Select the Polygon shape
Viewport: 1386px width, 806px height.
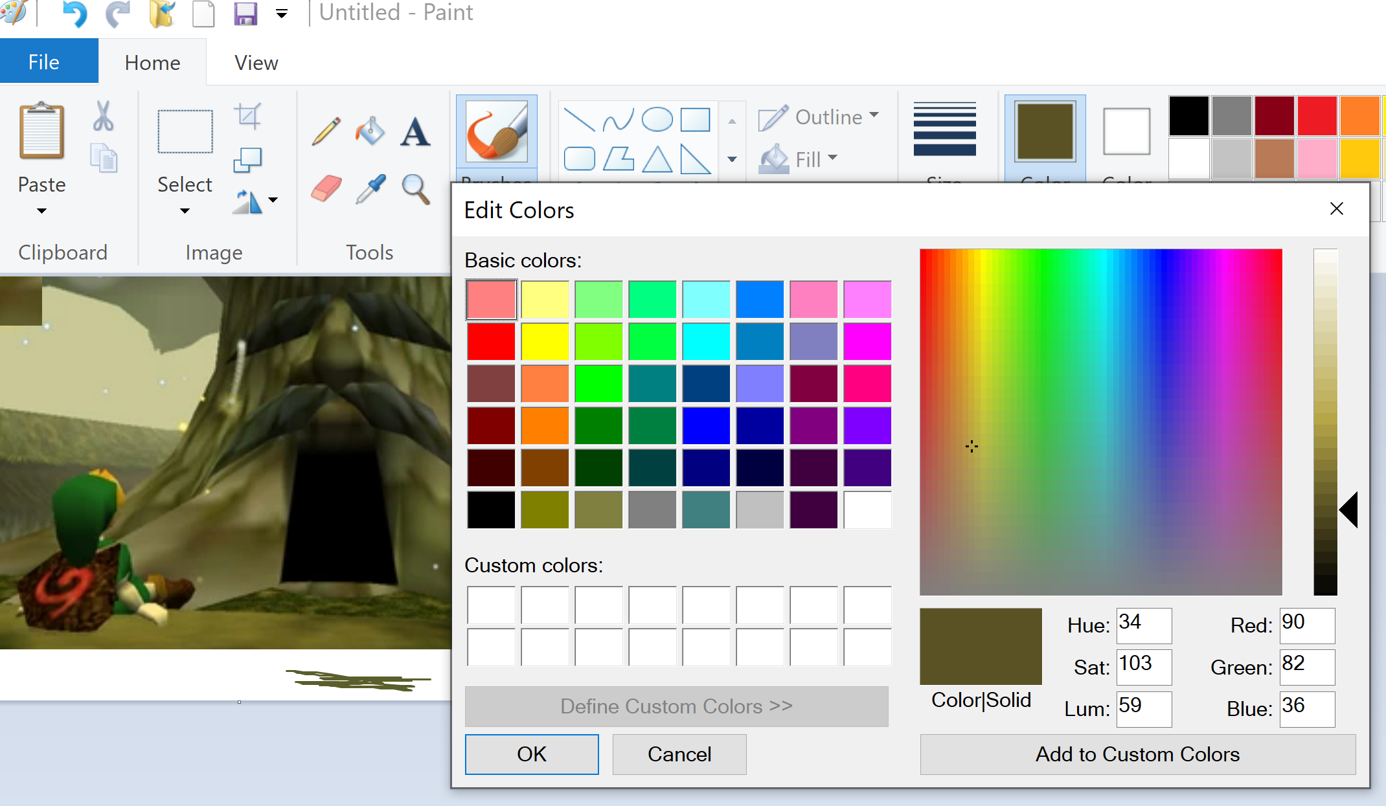click(x=618, y=159)
